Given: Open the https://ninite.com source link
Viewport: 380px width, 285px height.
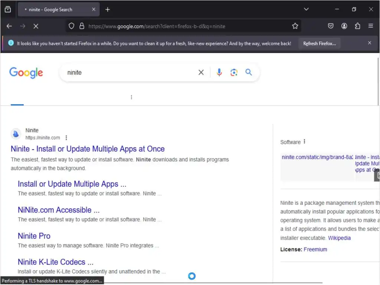Looking at the screenshot, I should [43, 138].
